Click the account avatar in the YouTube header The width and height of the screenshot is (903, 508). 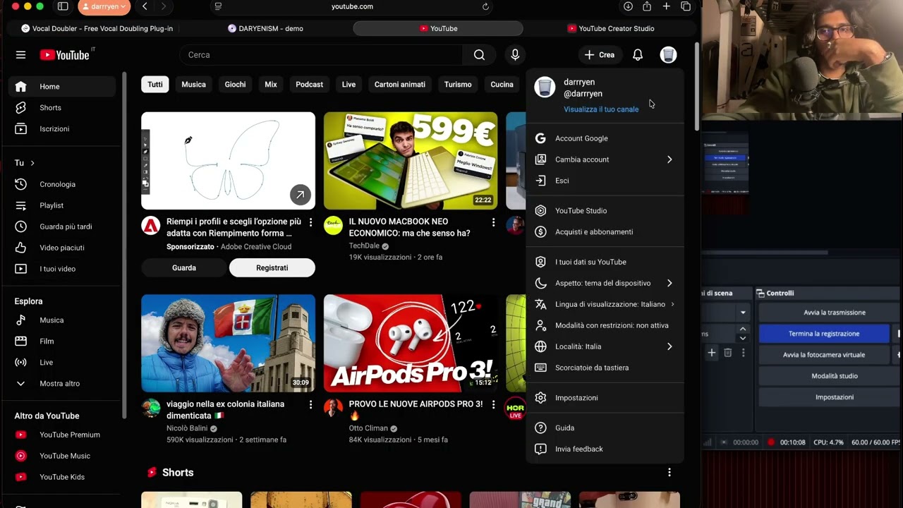(668, 55)
